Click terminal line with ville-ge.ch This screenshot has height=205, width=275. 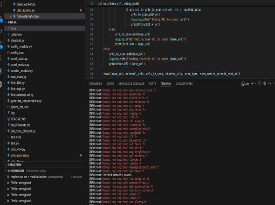click(x=117, y=121)
